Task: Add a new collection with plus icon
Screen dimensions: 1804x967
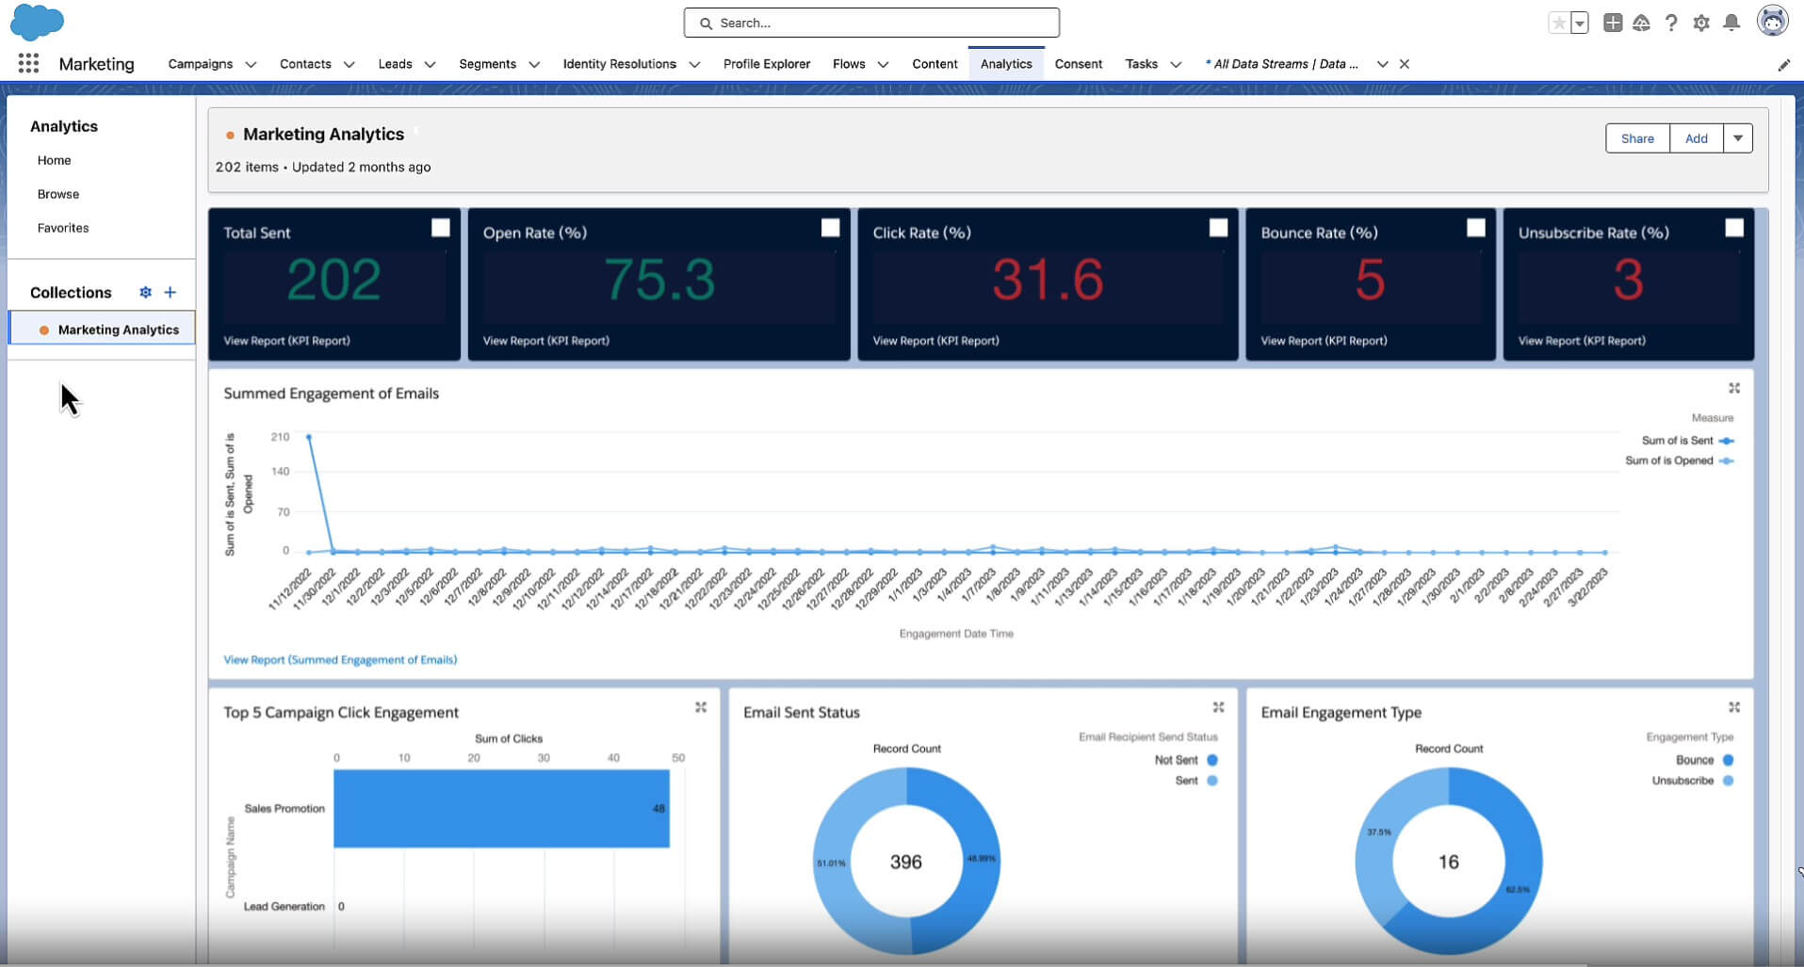Action: click(170, 292)
